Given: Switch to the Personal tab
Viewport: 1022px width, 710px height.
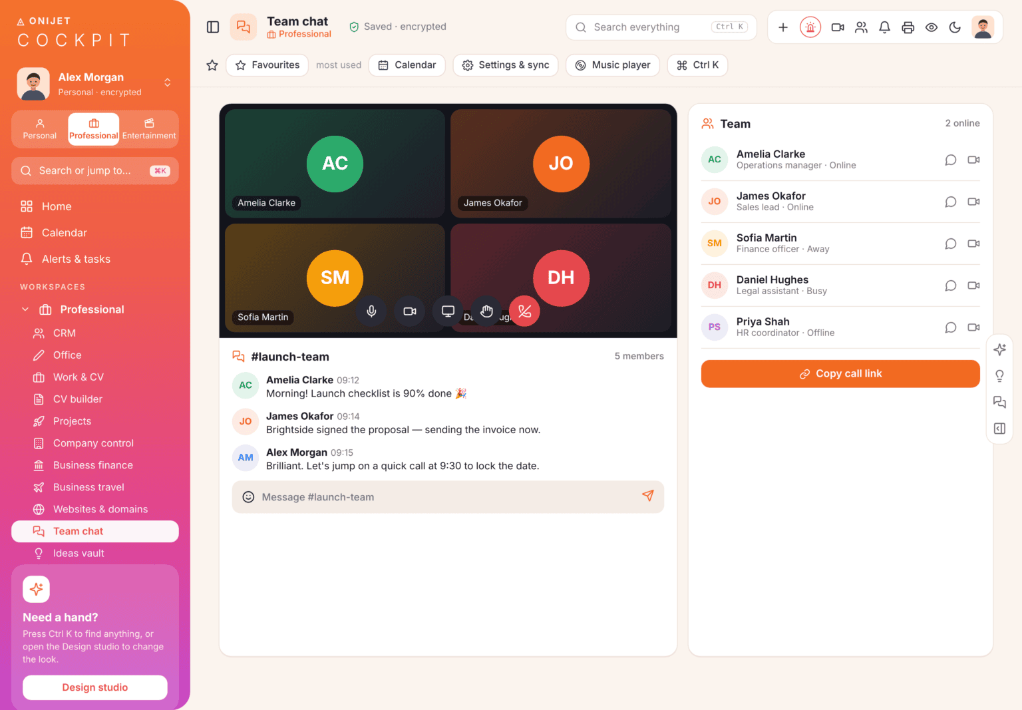Looking at the screenshot, I should click(x=40, y=129).
